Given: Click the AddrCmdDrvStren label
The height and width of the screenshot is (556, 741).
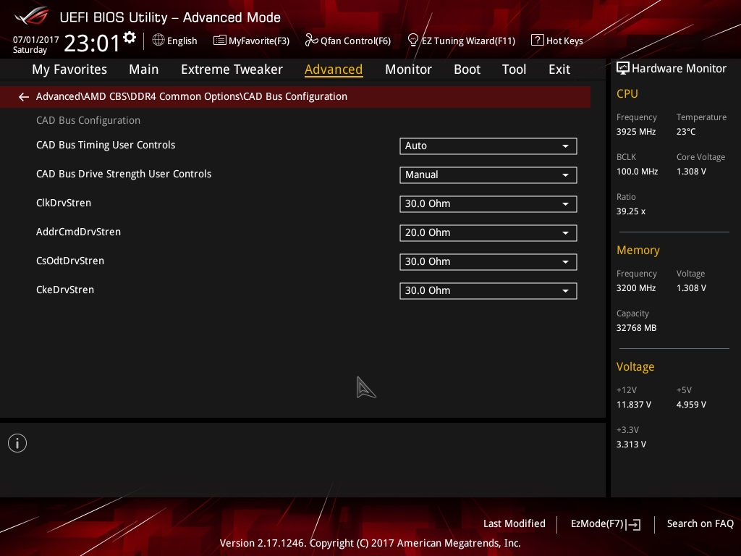Looking at the screenshot, I should (x=78, y=232).
